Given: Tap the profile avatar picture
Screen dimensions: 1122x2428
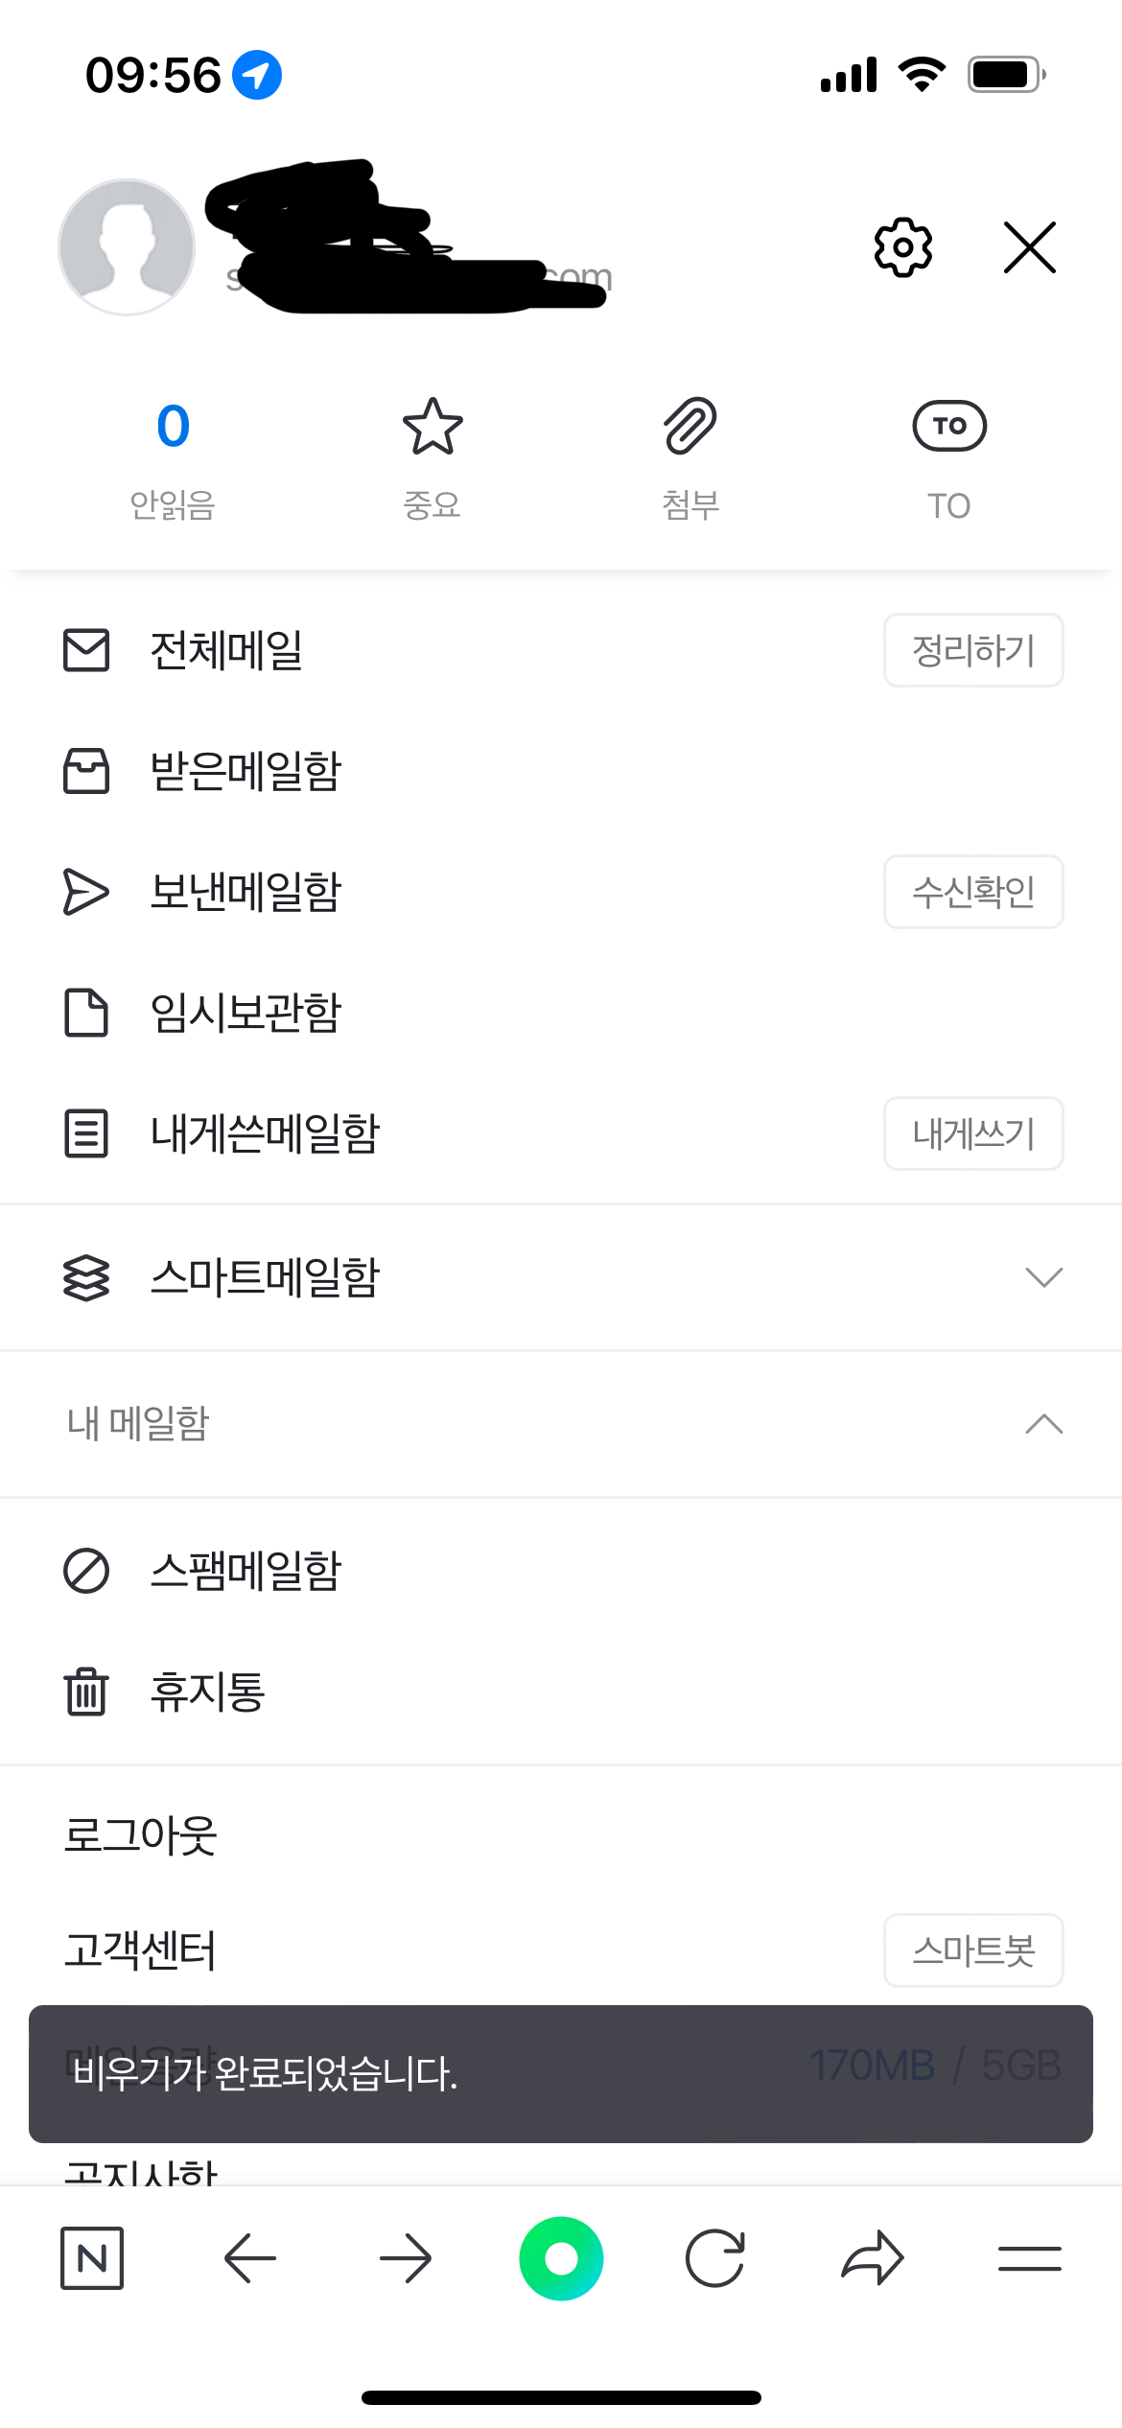Looking at the screenshot, I should tap(127, 247).
